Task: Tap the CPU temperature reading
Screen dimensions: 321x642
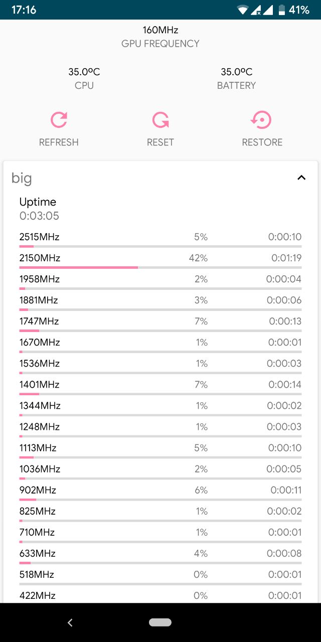Action: click(x=84, y=72)
